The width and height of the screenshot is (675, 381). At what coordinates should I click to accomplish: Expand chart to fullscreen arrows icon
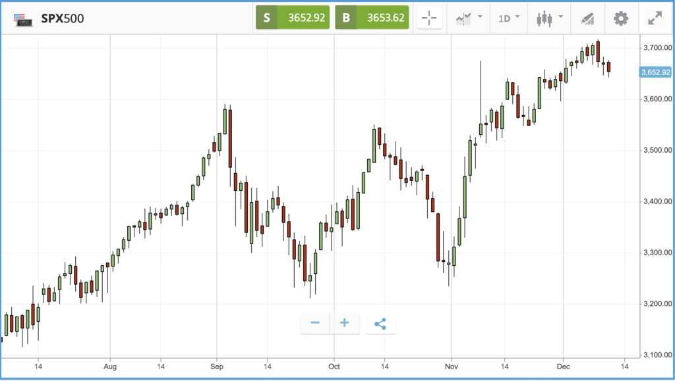(x=655, y=18)
